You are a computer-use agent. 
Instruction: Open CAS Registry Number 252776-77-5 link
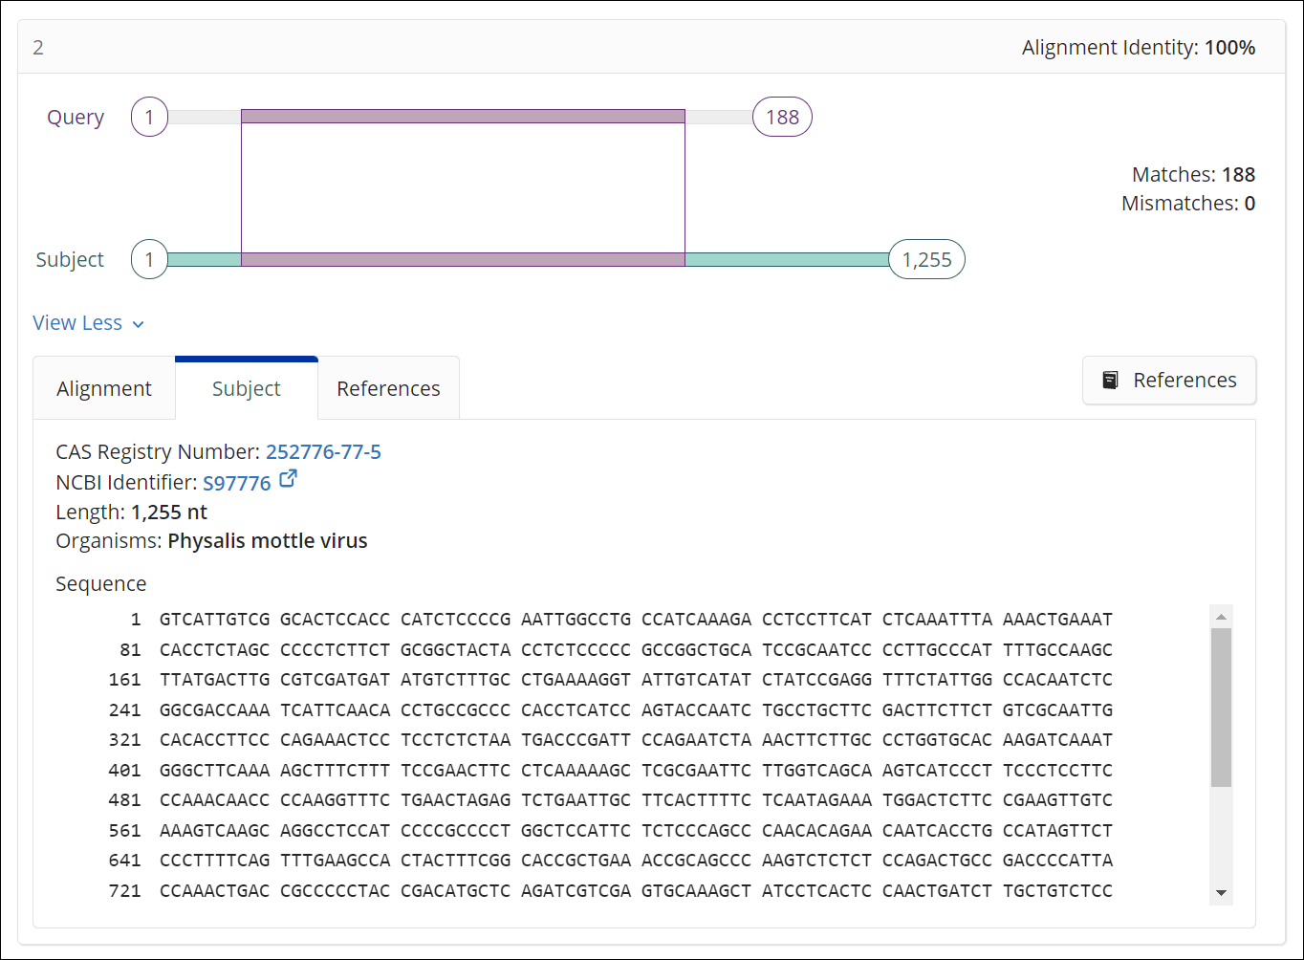pyautogui.click(x=323, y=452)
